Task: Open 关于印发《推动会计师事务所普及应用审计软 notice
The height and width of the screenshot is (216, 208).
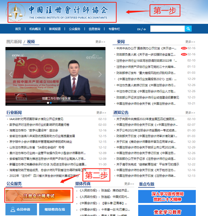Action: tap(146, 142)
